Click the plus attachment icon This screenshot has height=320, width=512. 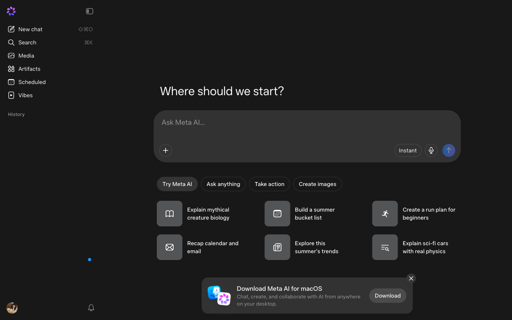pyautogui.click(x=166, y=150)
